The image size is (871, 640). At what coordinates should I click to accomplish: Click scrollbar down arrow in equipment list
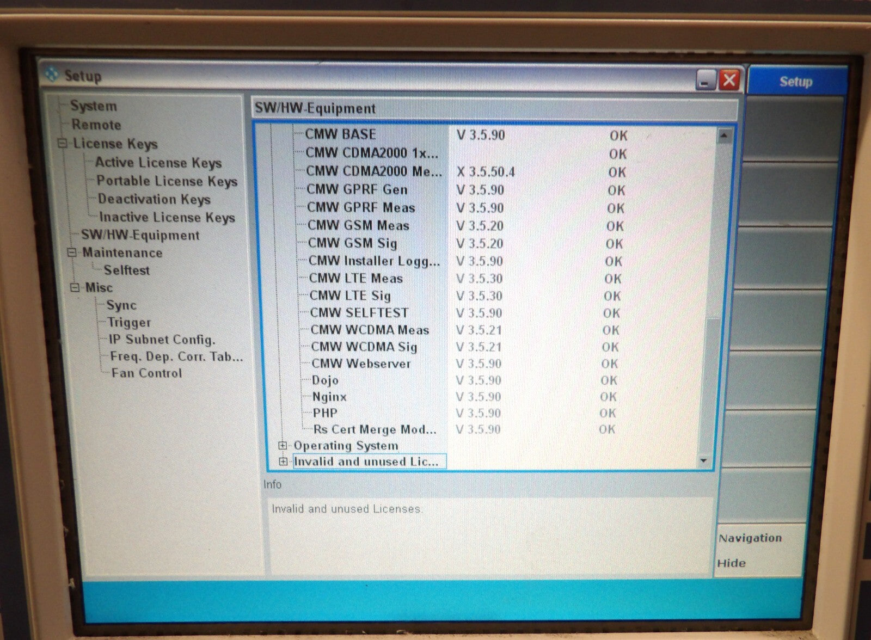703,460
